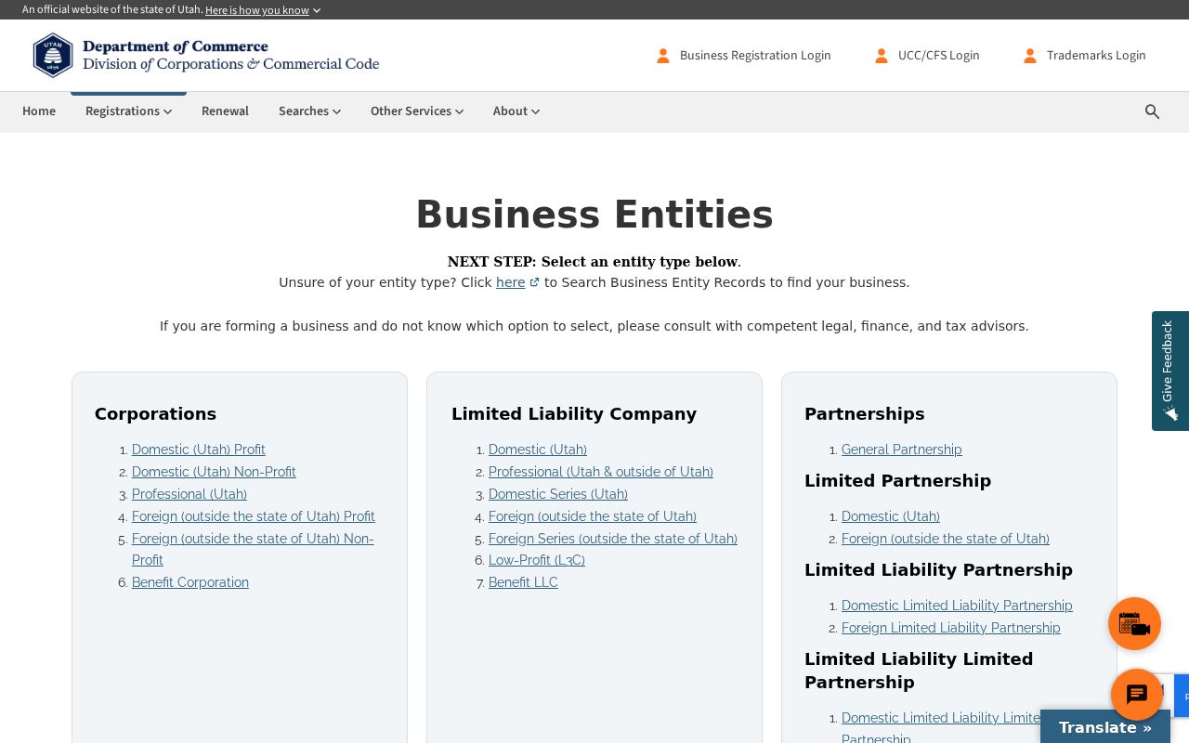Select the General Partnership link

(902, 450)
